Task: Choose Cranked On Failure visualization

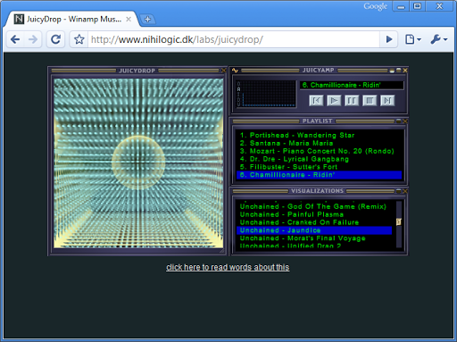Action: pos(314,222)
